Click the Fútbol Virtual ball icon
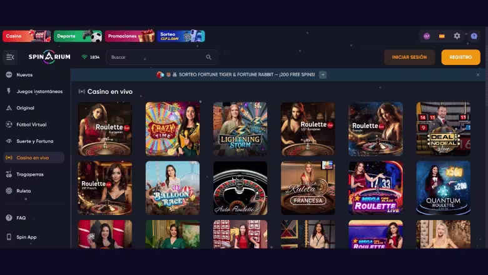The image size is (488, 275). [x=9, y=124]
